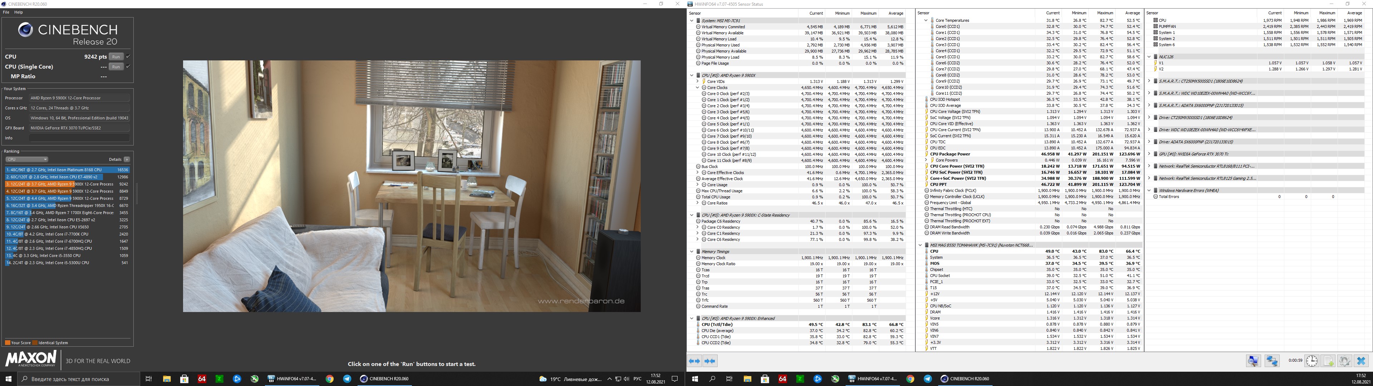Run the CPU Single Core test
The width and height of the screenshot is (1373, 386).
point(115,66)
